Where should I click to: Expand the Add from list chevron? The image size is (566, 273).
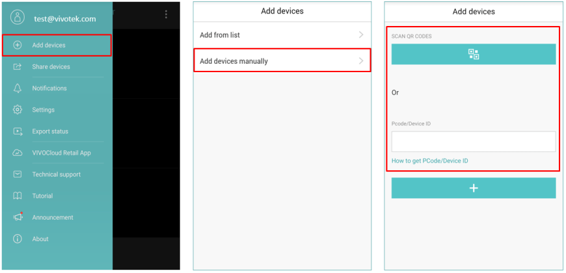click(x=361, y=34)
